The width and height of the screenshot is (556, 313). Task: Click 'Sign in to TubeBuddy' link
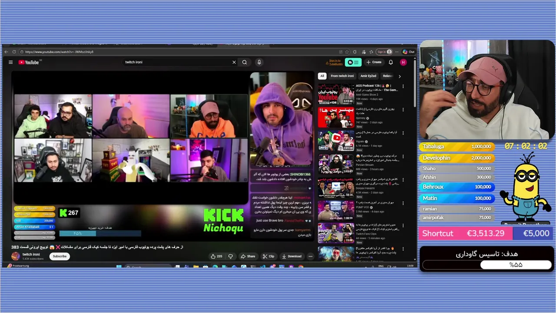[x=336, y=62]
